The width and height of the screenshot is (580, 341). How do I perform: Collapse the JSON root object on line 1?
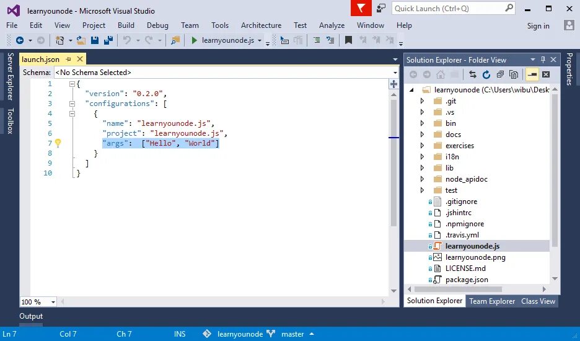pos(72,84)
